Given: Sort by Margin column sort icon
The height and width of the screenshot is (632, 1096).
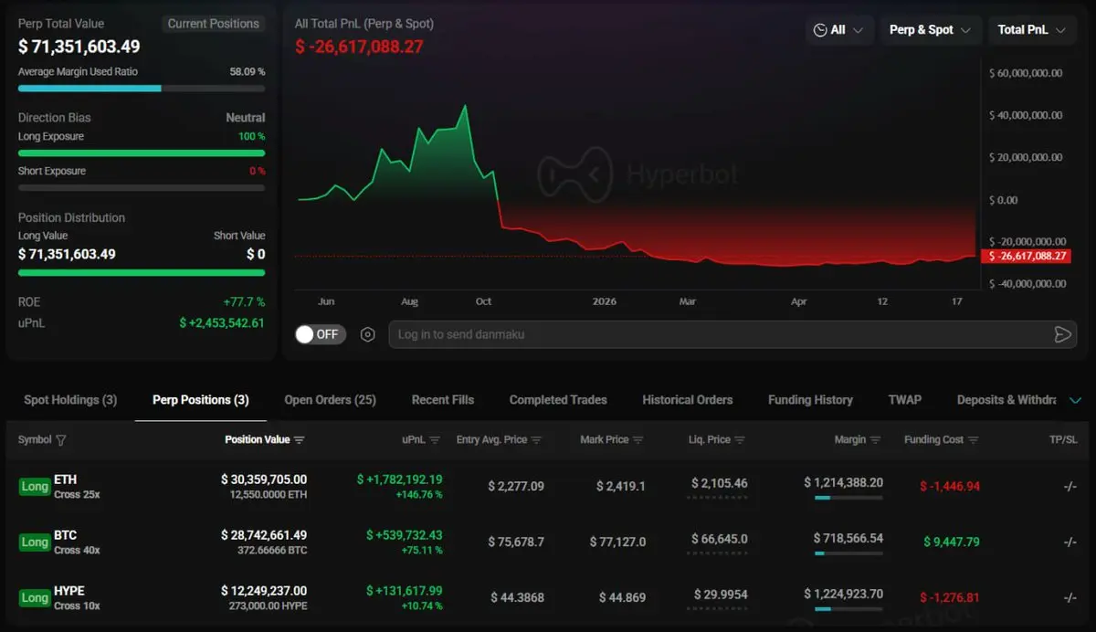Looking at the screenshot, I should pos(875,440).
